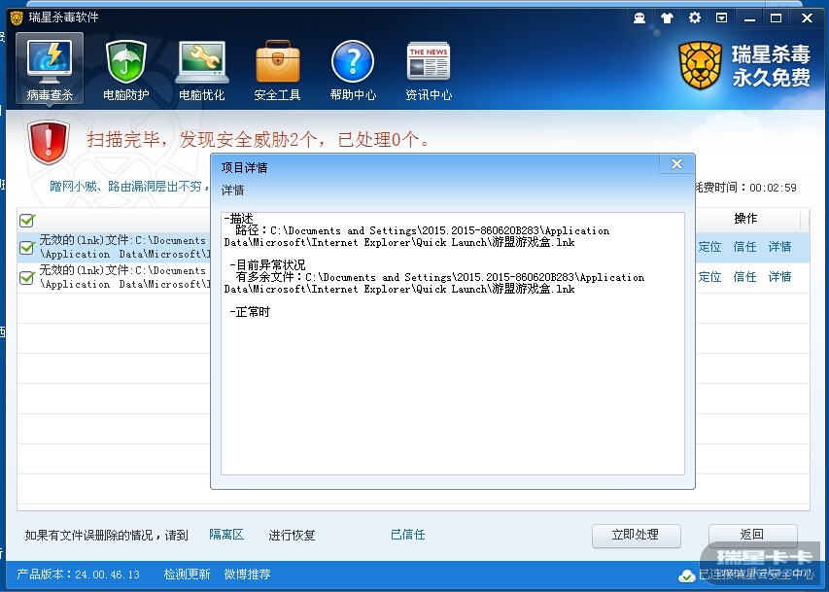Uncheck the second invalid lnk file row
829x592 pixels.
[x=27, y=277]
